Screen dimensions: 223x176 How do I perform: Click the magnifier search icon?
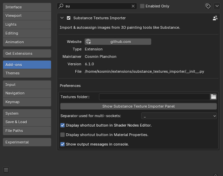coord(61,6)
